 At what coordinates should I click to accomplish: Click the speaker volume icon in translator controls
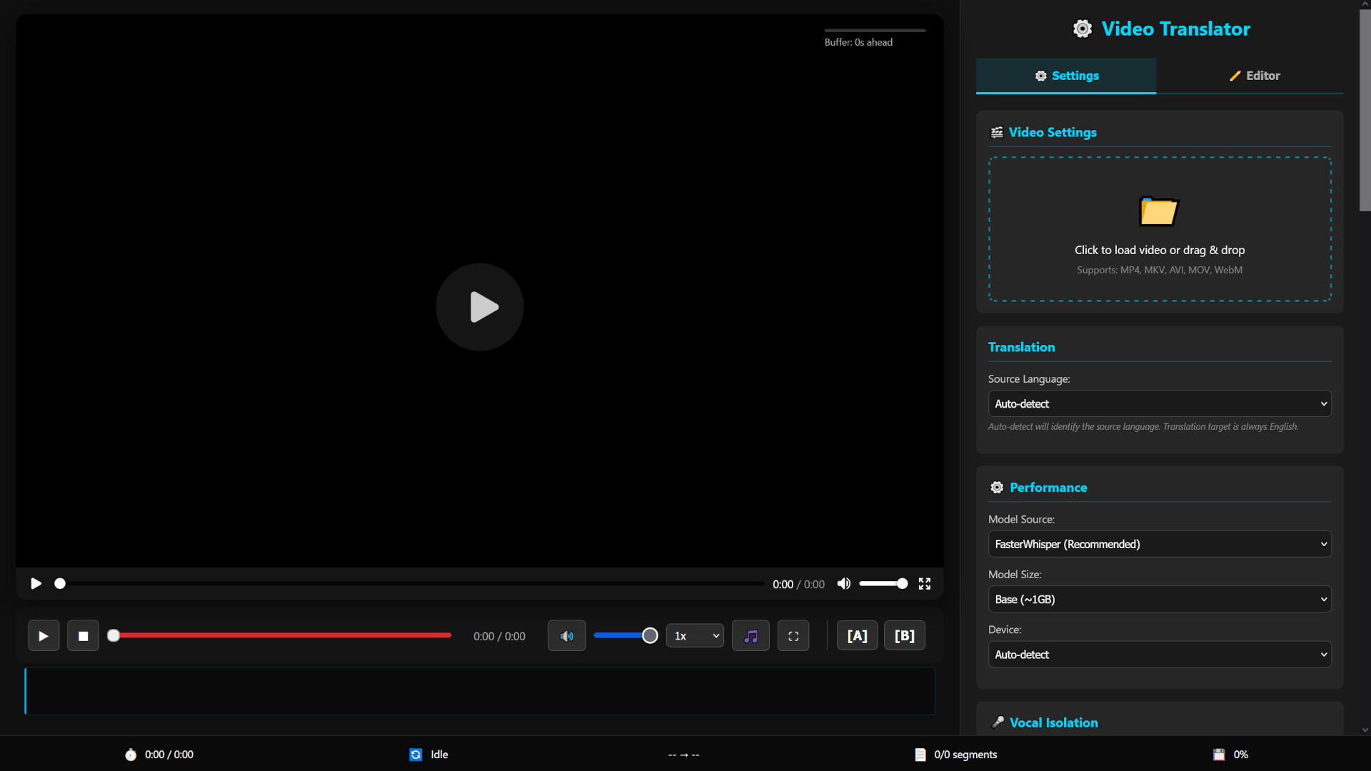(x=566, y=635)
